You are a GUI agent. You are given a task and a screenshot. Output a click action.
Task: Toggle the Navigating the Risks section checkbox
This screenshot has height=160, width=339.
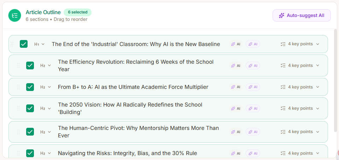(x=30, y=153)
